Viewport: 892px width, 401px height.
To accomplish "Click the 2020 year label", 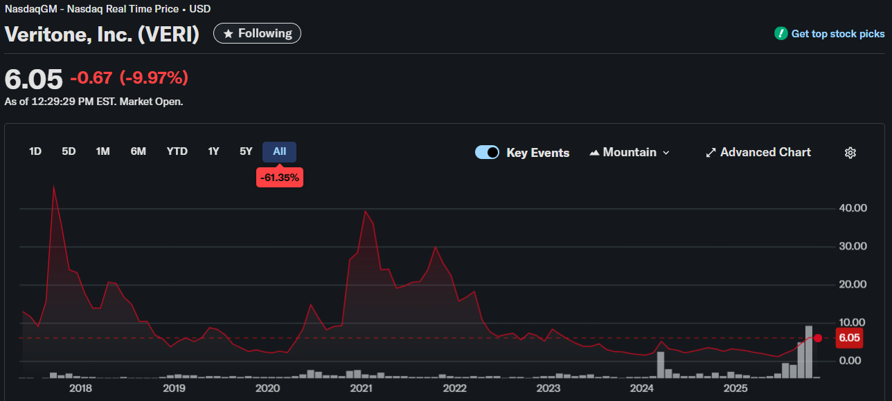I will coord(268,389).
